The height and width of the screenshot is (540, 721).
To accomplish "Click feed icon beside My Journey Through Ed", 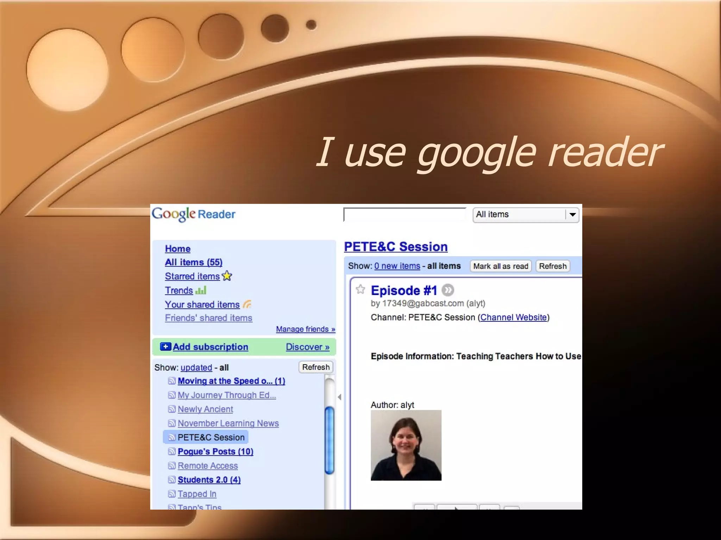I will pyautogui.click(x=172, y=395).
